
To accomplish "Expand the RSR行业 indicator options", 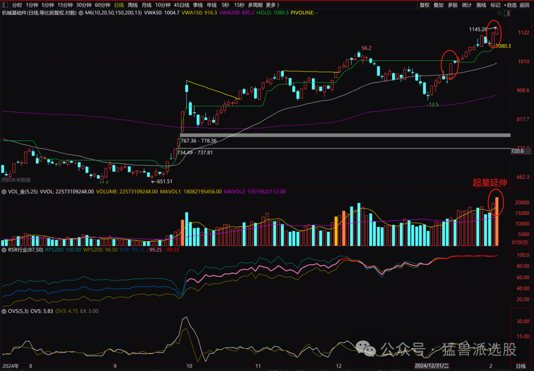I will pyautogui.click(x=4, y=250).
